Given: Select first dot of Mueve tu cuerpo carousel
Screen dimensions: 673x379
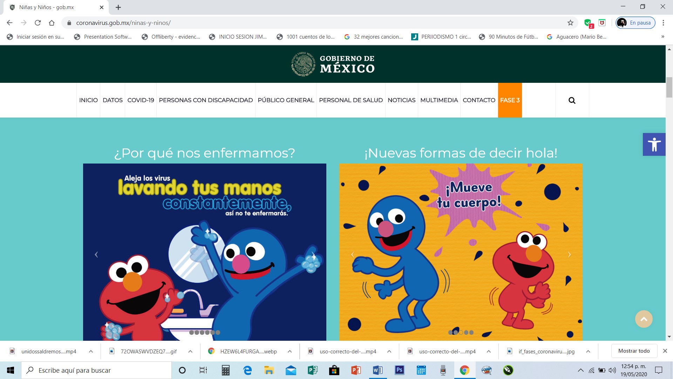Looking at the screenshot, I should 450,332.
